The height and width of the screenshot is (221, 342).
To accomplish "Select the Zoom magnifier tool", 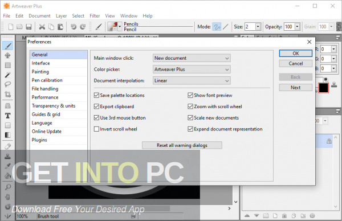I will coord(7,187).
